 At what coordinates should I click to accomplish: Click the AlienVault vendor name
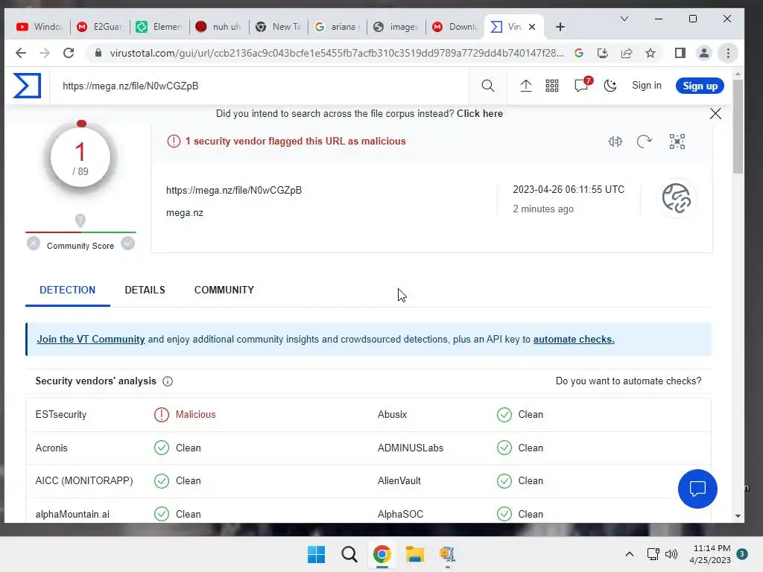click(x=399, y=480)
